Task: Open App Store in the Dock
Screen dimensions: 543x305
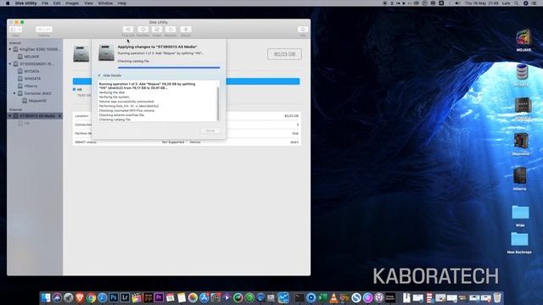Action: [204, 297]
